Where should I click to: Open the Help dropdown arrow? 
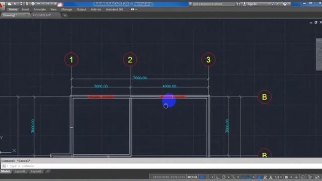pyautogui.click(x=289, y=4)
